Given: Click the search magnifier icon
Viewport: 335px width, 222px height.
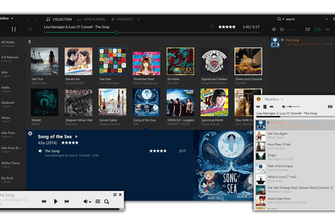Looking at the screenshot, I should pyautogui.click(x=279, y=19).
